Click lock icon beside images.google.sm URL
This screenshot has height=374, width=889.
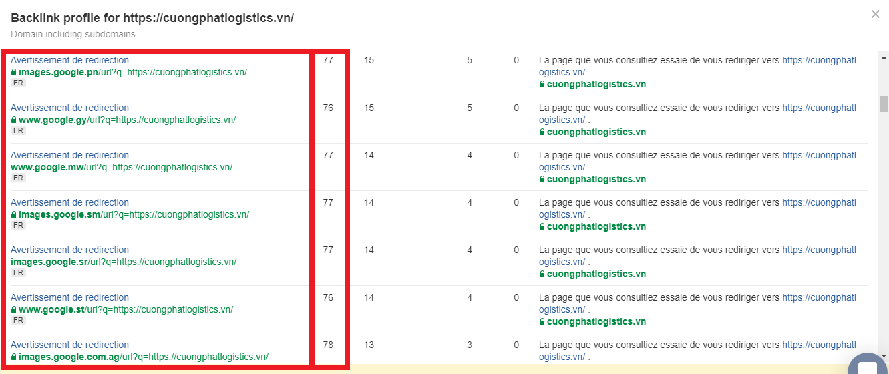pos(14,215)
